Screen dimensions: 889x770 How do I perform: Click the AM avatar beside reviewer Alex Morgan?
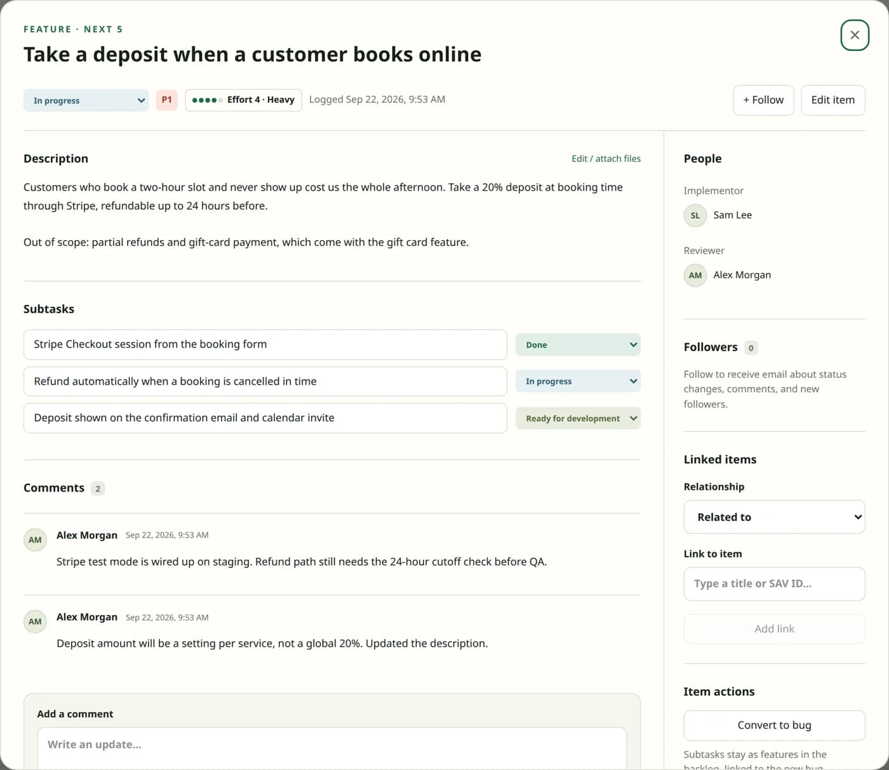695,275
